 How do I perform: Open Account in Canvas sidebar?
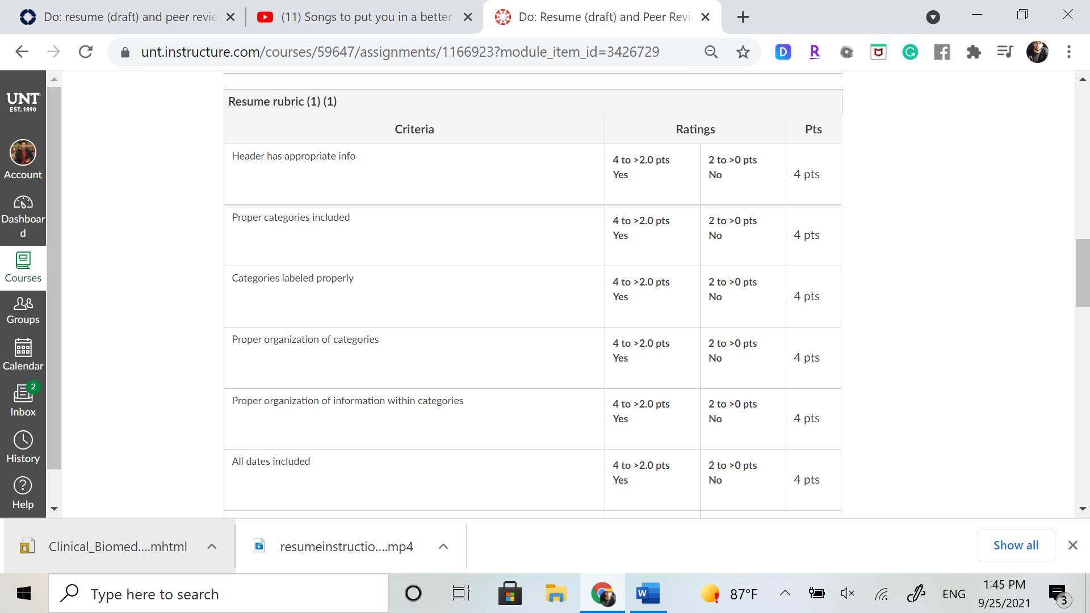[23, 160]
